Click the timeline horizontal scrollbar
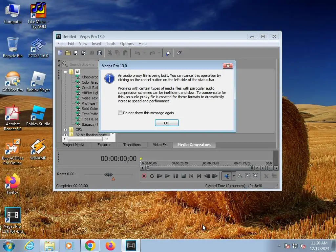This screenshot has height=252, width=336. pos(199,168)
